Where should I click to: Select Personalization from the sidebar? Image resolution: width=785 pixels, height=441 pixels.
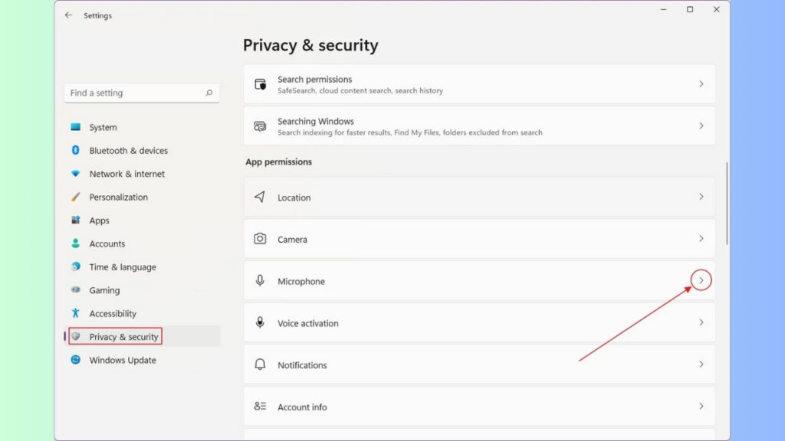click(117, 197)
